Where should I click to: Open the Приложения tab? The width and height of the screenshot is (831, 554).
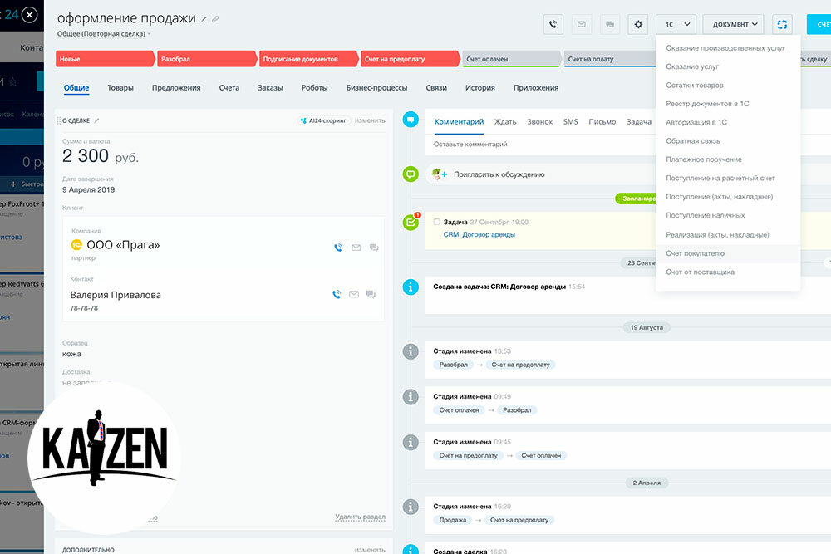pyautogui.click(x=536, y=88)
